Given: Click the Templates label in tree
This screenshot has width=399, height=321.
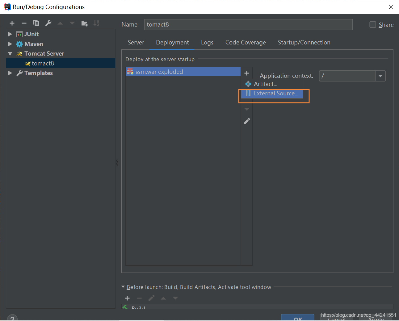Looking at the screenshot, I should point(39,73).
